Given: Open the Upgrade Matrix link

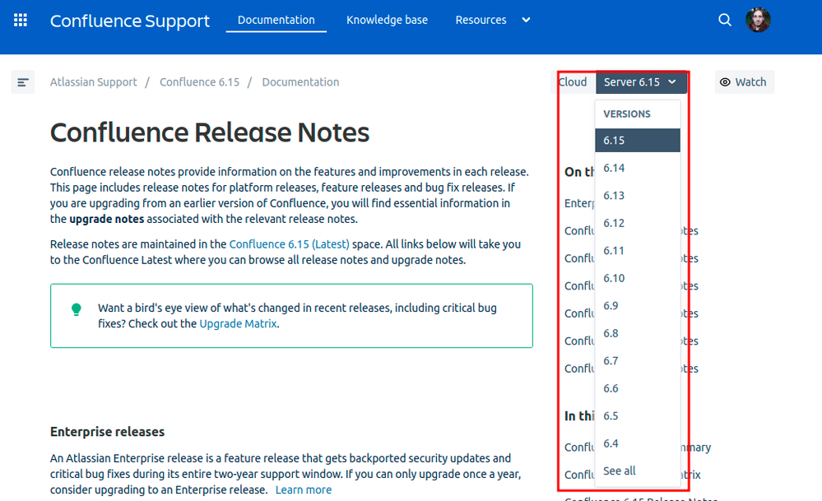Looking at the screenshot, I should tap(238, 324).
